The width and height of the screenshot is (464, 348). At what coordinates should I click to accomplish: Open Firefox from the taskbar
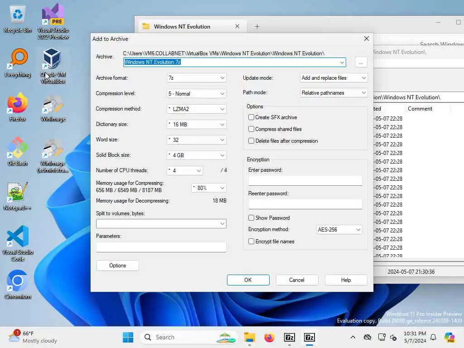(x=269, y=337)
